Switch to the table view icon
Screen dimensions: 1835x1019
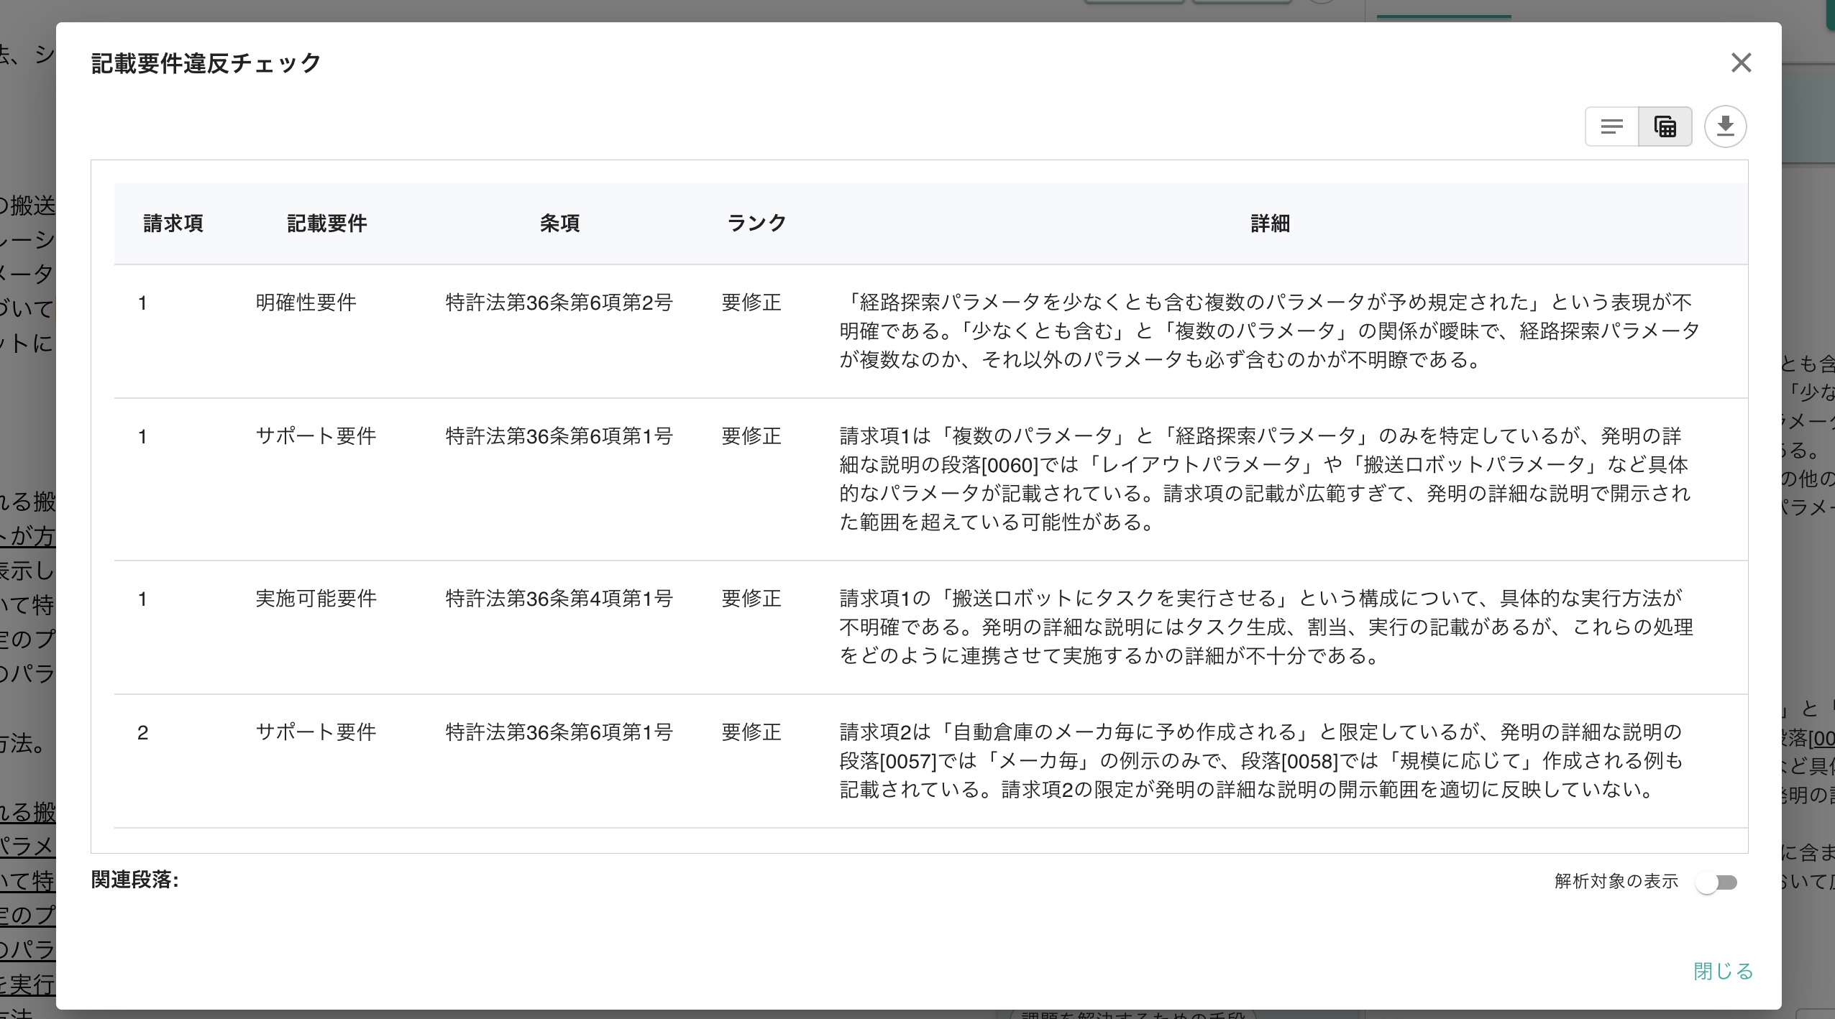click(x=1665, y=127)
